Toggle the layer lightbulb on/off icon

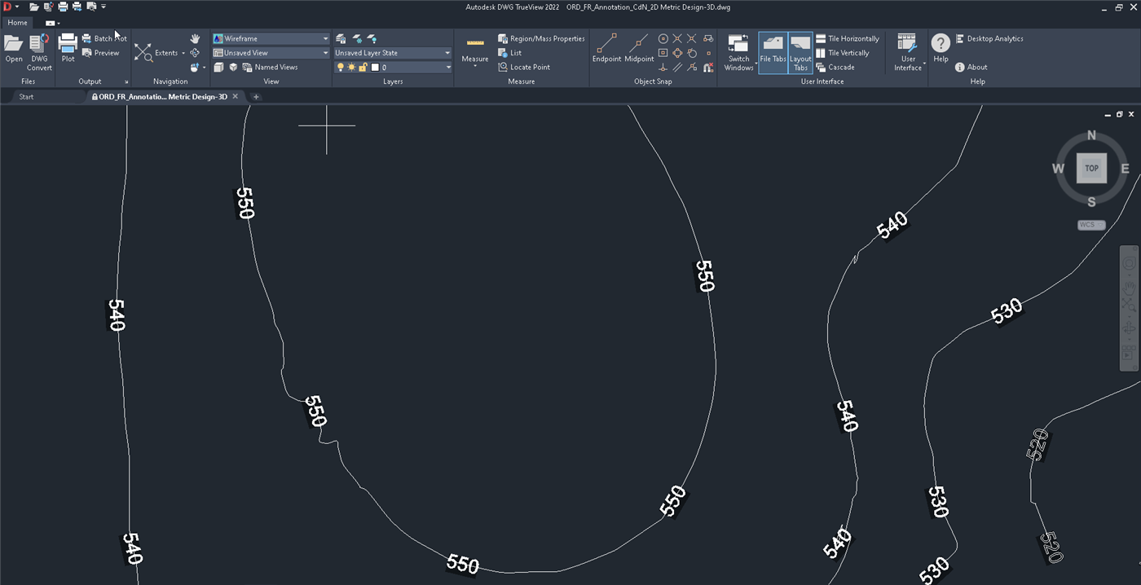pyautogui.click(x=341, y=68)
